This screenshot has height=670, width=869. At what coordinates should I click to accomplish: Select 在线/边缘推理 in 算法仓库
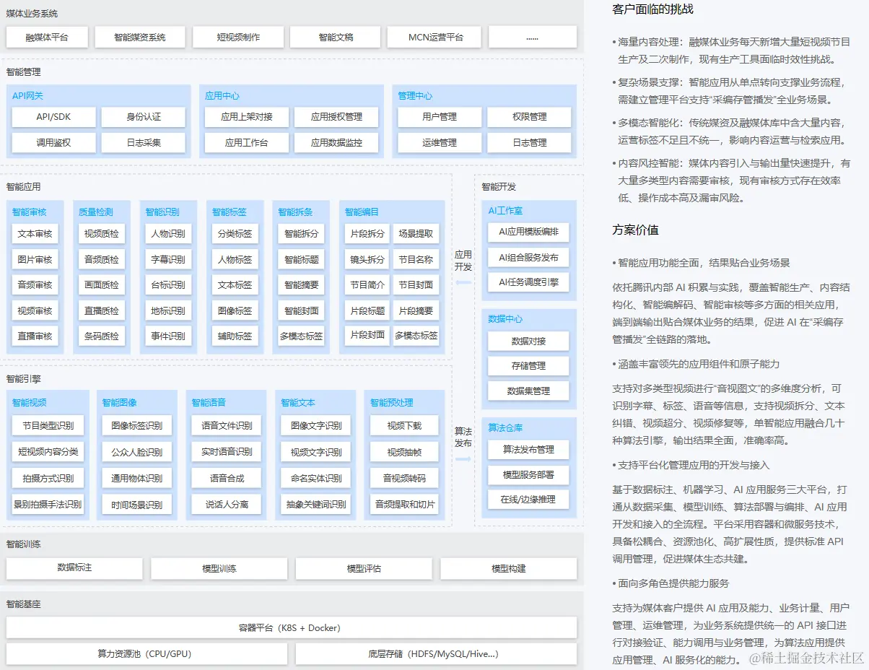(527, 499)
